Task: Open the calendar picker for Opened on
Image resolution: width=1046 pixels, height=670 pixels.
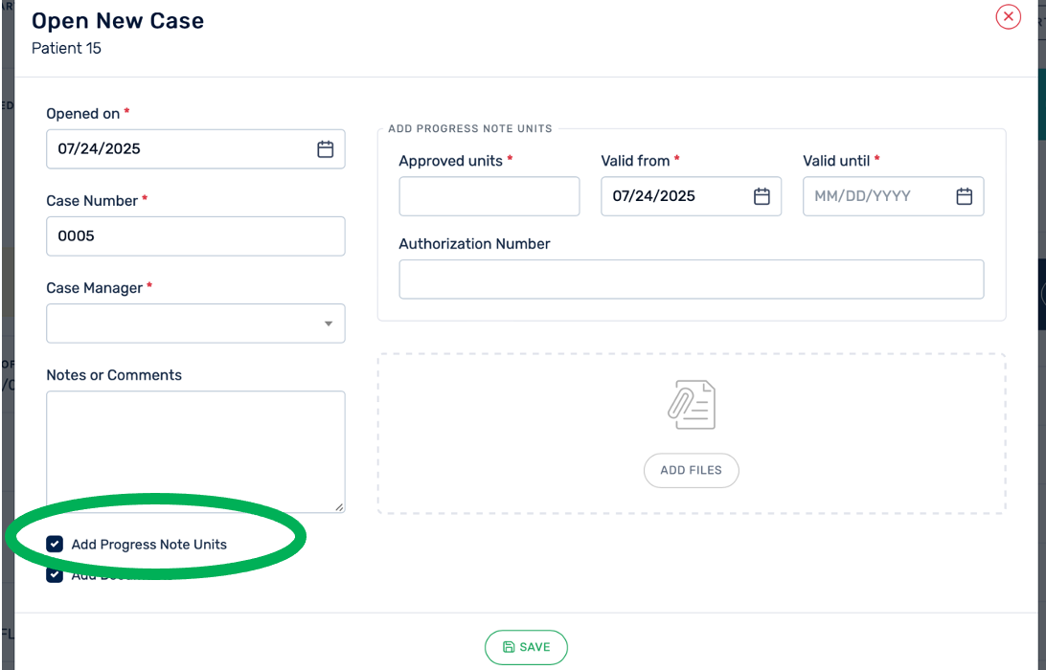Action: click(x=326, y=149)
